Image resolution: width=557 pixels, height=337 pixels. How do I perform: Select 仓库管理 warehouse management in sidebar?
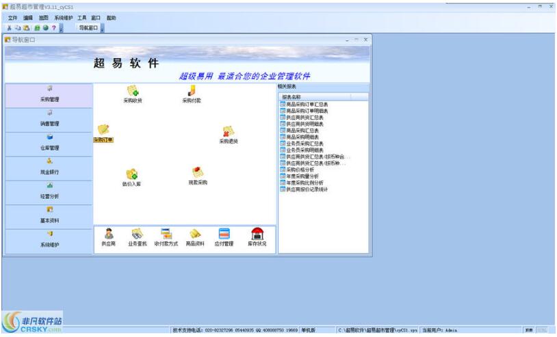point(49,144)
